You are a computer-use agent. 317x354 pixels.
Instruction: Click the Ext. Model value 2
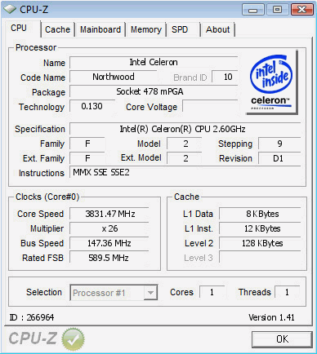tap(185, 158)
